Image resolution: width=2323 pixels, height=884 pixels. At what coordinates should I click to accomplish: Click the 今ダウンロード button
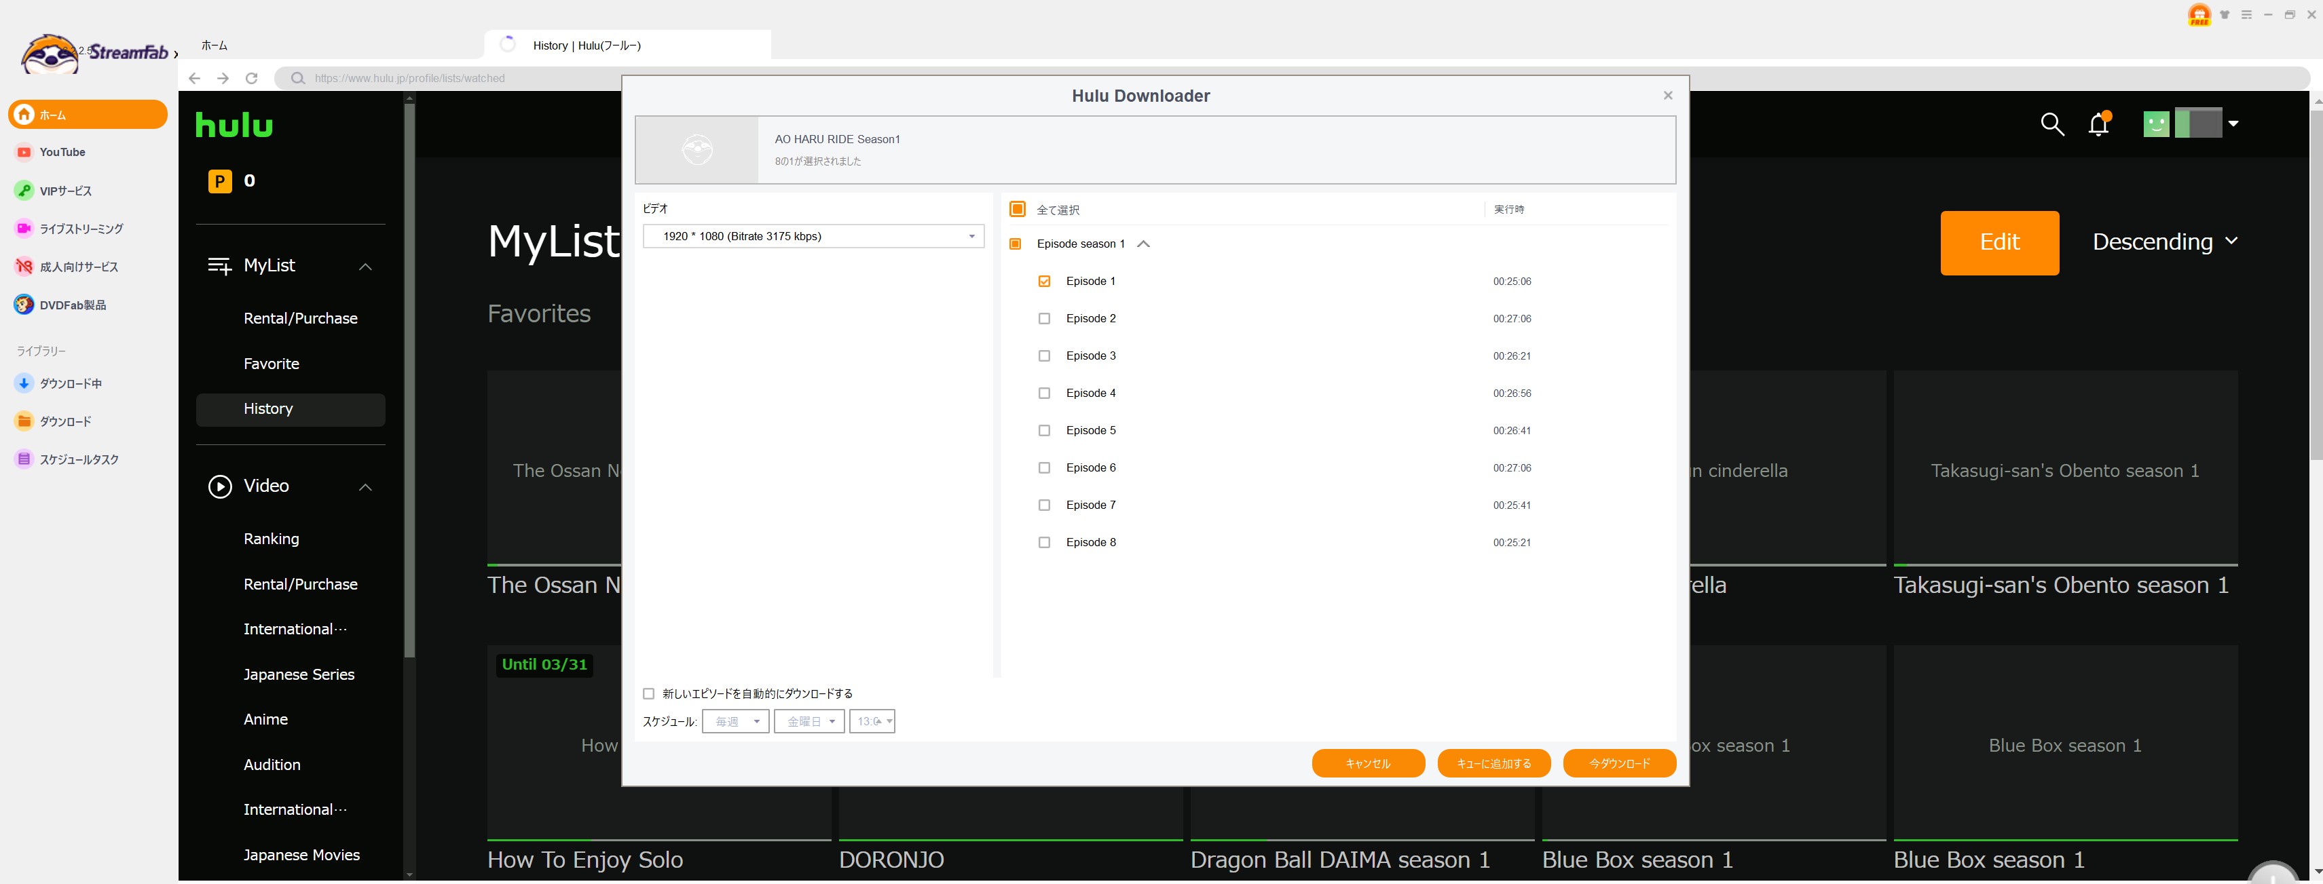[1620, 763]
